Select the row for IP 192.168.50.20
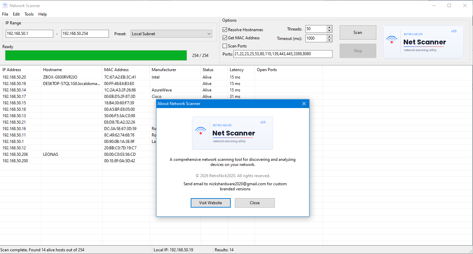Viewport: 473px width, 254px height. [161, 77]
